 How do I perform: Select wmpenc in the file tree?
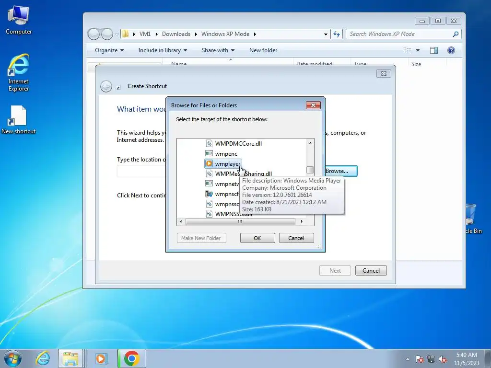(226, 154)
